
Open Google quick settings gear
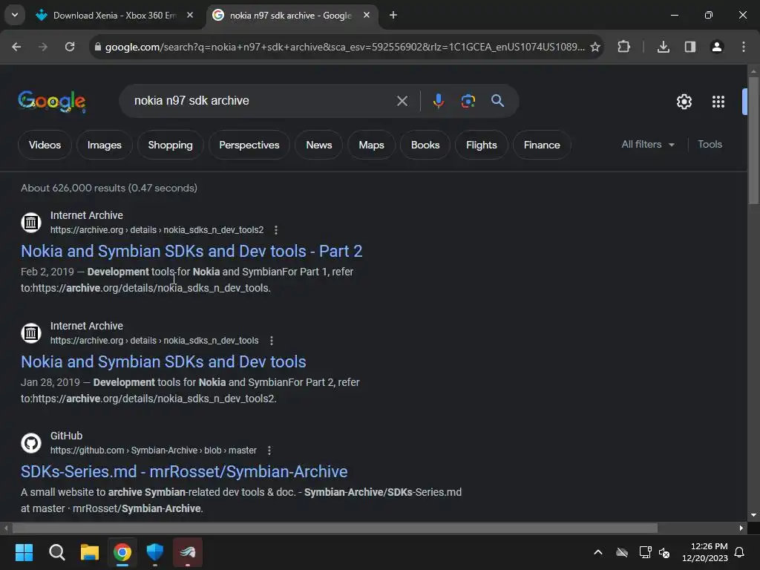tap(684, 101)
